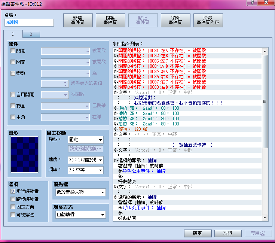Open the 頻率 dropdown showing 中等
The width and height of the screenshot is (275, 243).
click(86, 170)
